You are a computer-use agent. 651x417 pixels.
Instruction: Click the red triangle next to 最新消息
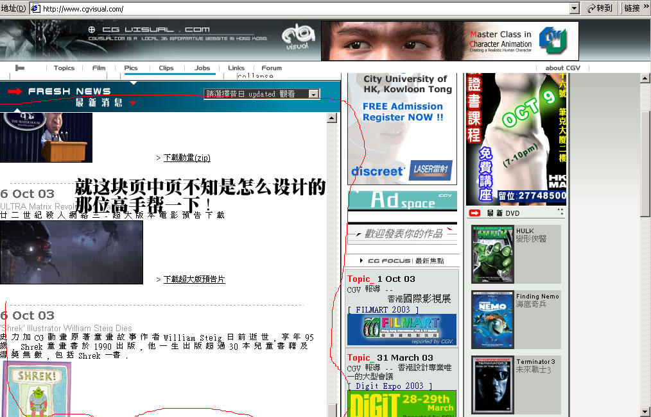coord(132,102)
